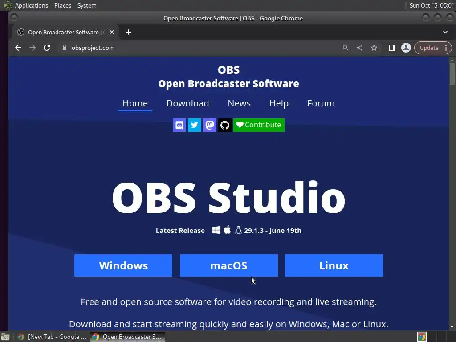Click the top panel Applications menu icon
Viewport: 456px width, 342px height.
pyautogui.click(x=7, y=5)
